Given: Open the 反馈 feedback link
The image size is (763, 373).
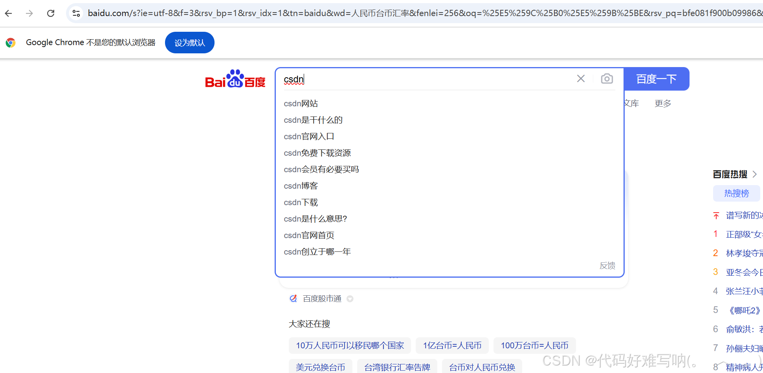Looking at the screenshot, I should [607, 266].
